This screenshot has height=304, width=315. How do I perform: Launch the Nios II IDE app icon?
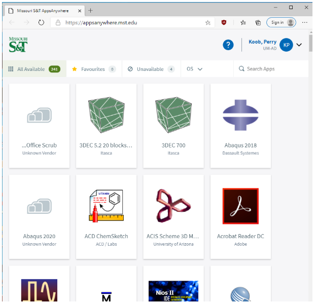(x=173, y=291)
